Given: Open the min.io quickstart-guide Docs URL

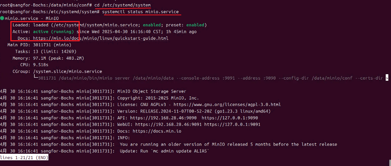Looking at the screenshot, I should [101, 38].
